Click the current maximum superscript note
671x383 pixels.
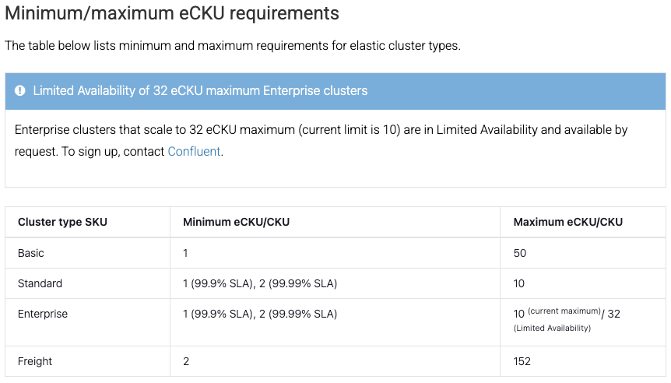coord(564,311)
